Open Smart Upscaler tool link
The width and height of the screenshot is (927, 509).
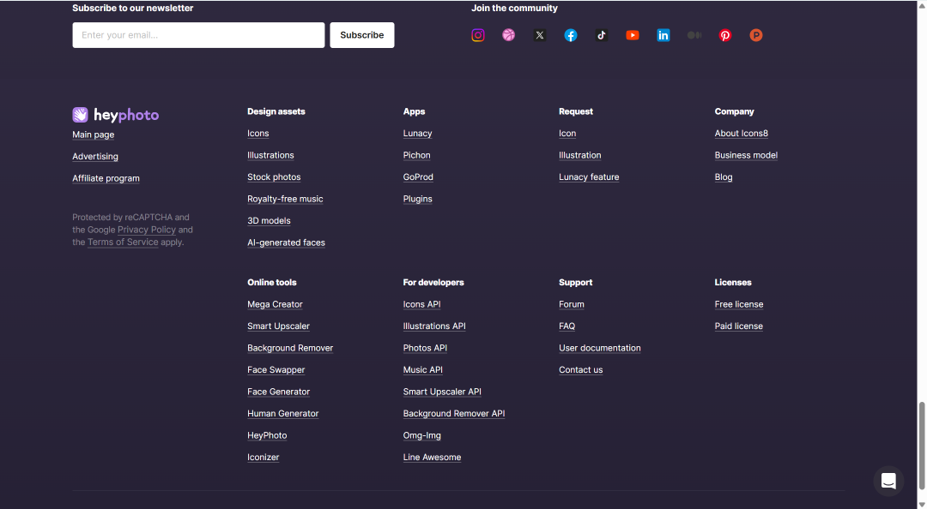(x=278, y=326)
